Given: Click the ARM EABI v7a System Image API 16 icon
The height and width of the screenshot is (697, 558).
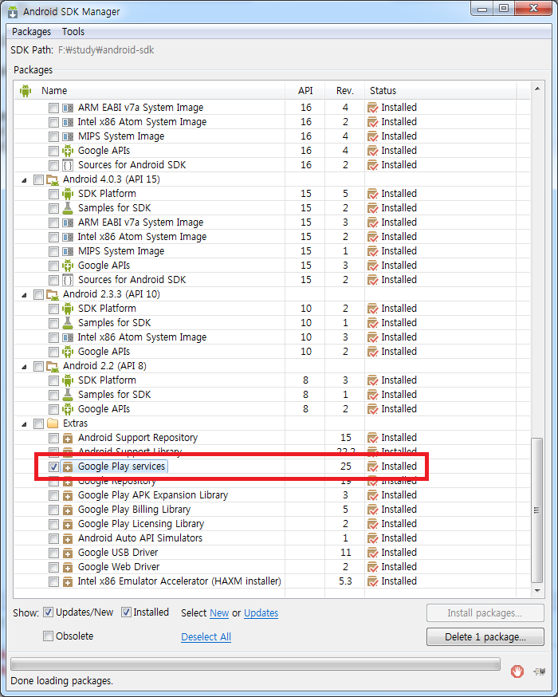Looking at the screenshot, I should click(68, 108).
